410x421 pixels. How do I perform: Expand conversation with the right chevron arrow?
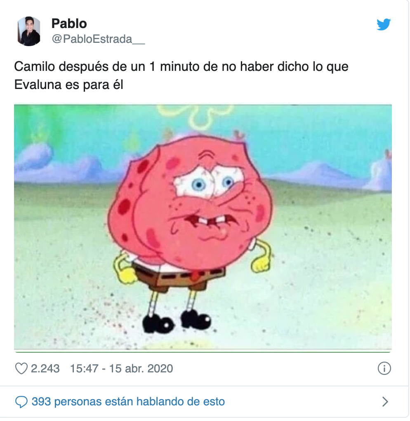(385, 402)
